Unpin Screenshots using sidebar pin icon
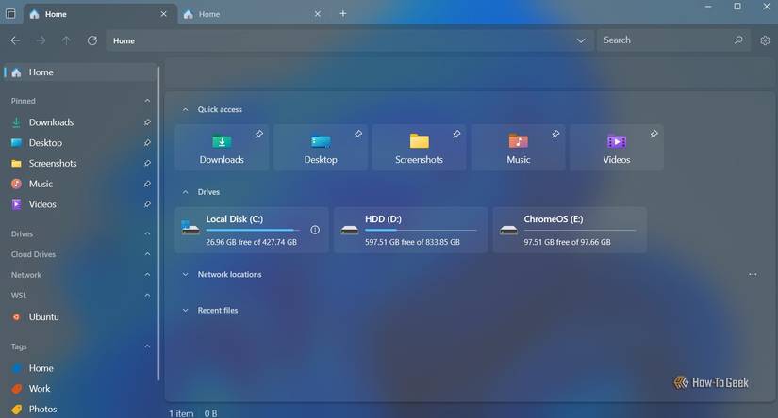 147,163
